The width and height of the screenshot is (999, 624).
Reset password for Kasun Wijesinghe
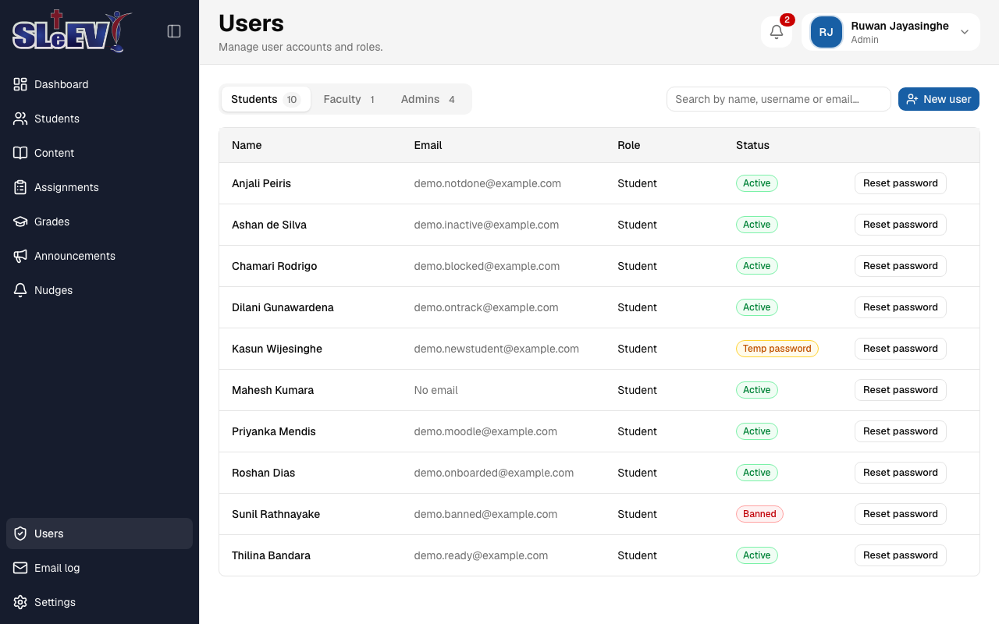[x=901, y=349]
